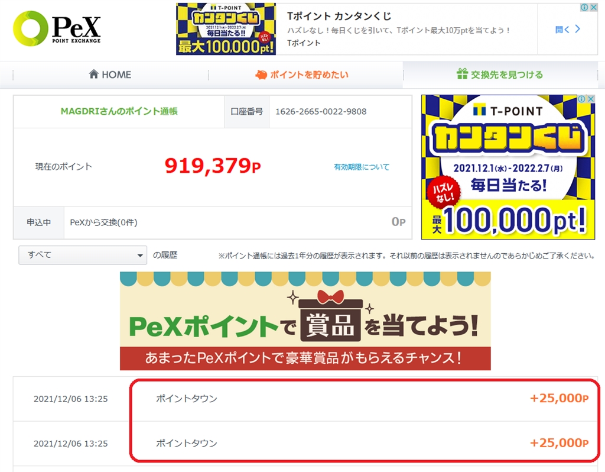Go to the HOME tab

(x=110, y=75)
